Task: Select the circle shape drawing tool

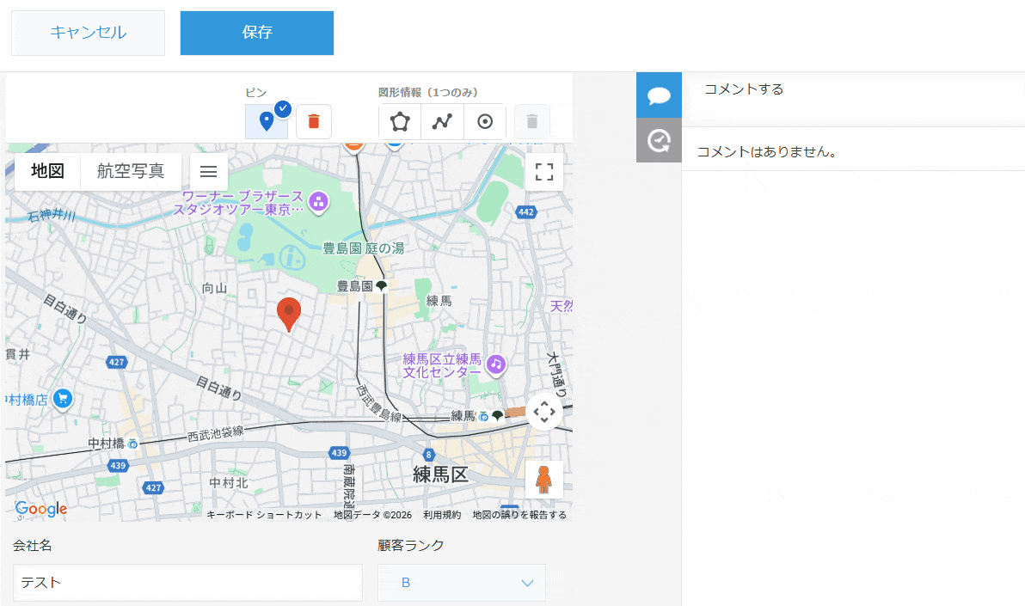Action: coord(485,121)
